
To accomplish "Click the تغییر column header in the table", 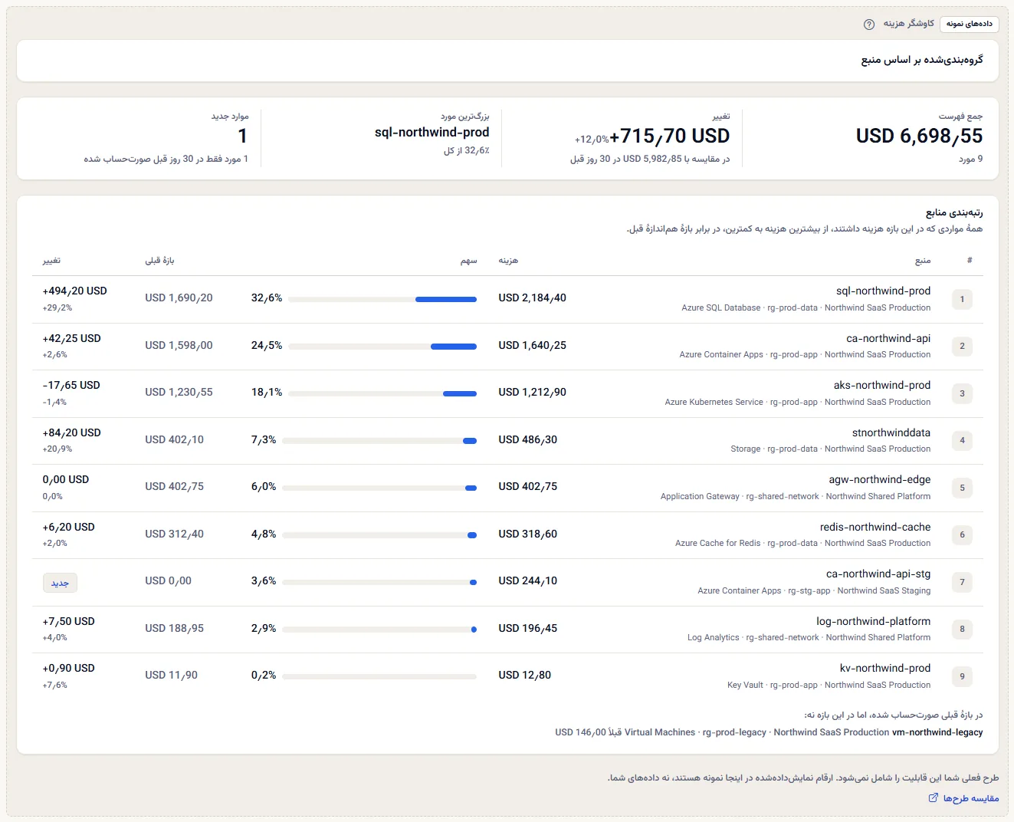I will tap(51, 261).
